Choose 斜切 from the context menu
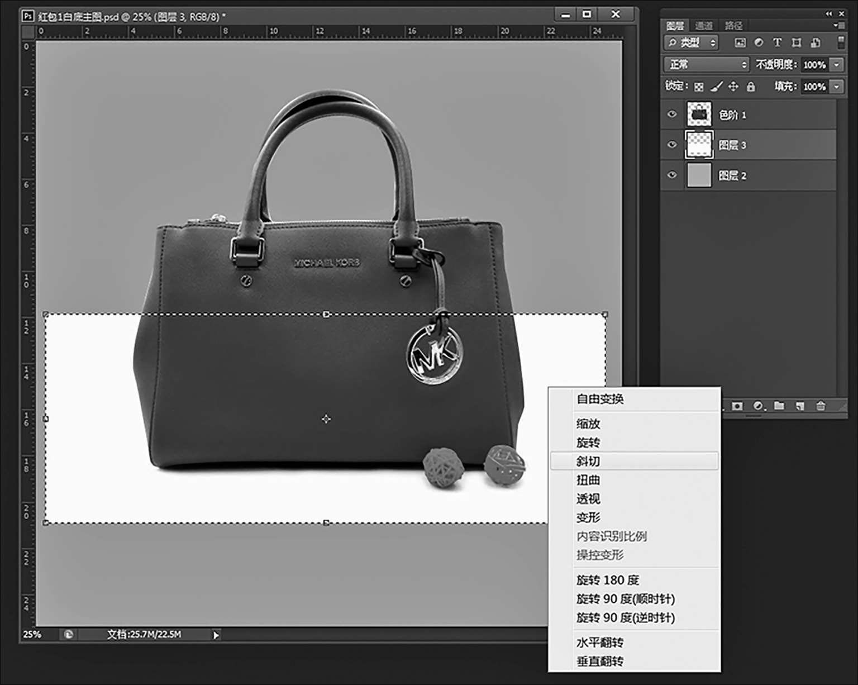 (588, 461)
